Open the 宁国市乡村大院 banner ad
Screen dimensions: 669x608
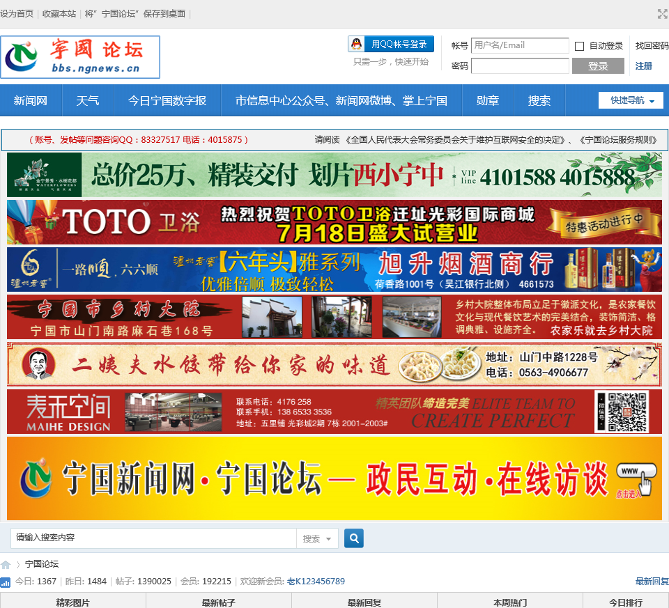334,317
